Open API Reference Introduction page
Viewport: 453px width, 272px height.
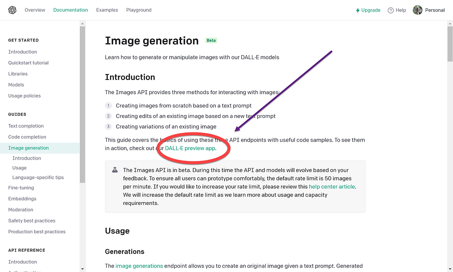click(x=23, y=262)
